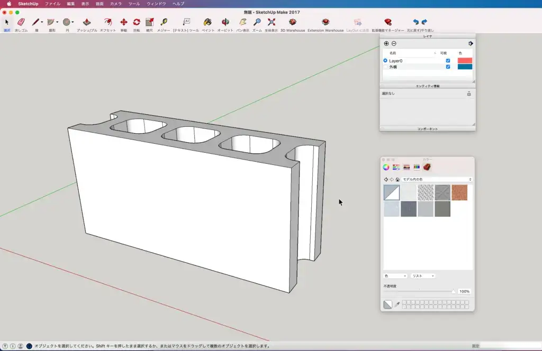Screen dimensions: 542x351
Task: Click the 外構 blue layer color swatch
Action: tap(465, 67)
